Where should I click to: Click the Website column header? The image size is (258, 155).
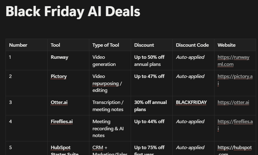pyautogui.click(x=226, y=45)
